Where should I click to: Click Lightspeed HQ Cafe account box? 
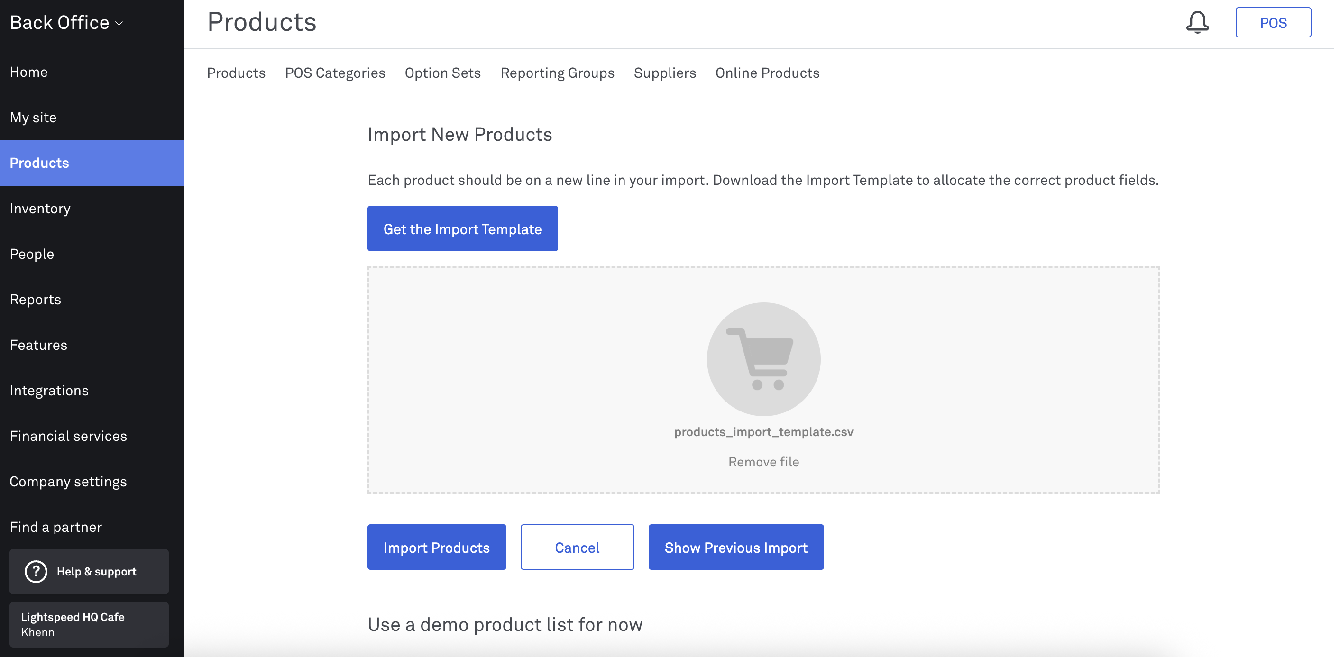pyautogui.click(x=89, y=624)
